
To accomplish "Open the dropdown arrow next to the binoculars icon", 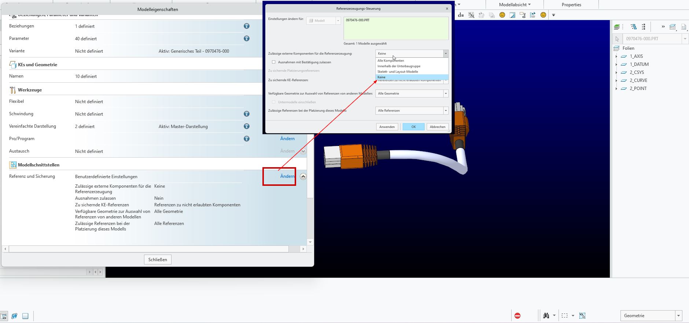I will [x=554, y=316].
